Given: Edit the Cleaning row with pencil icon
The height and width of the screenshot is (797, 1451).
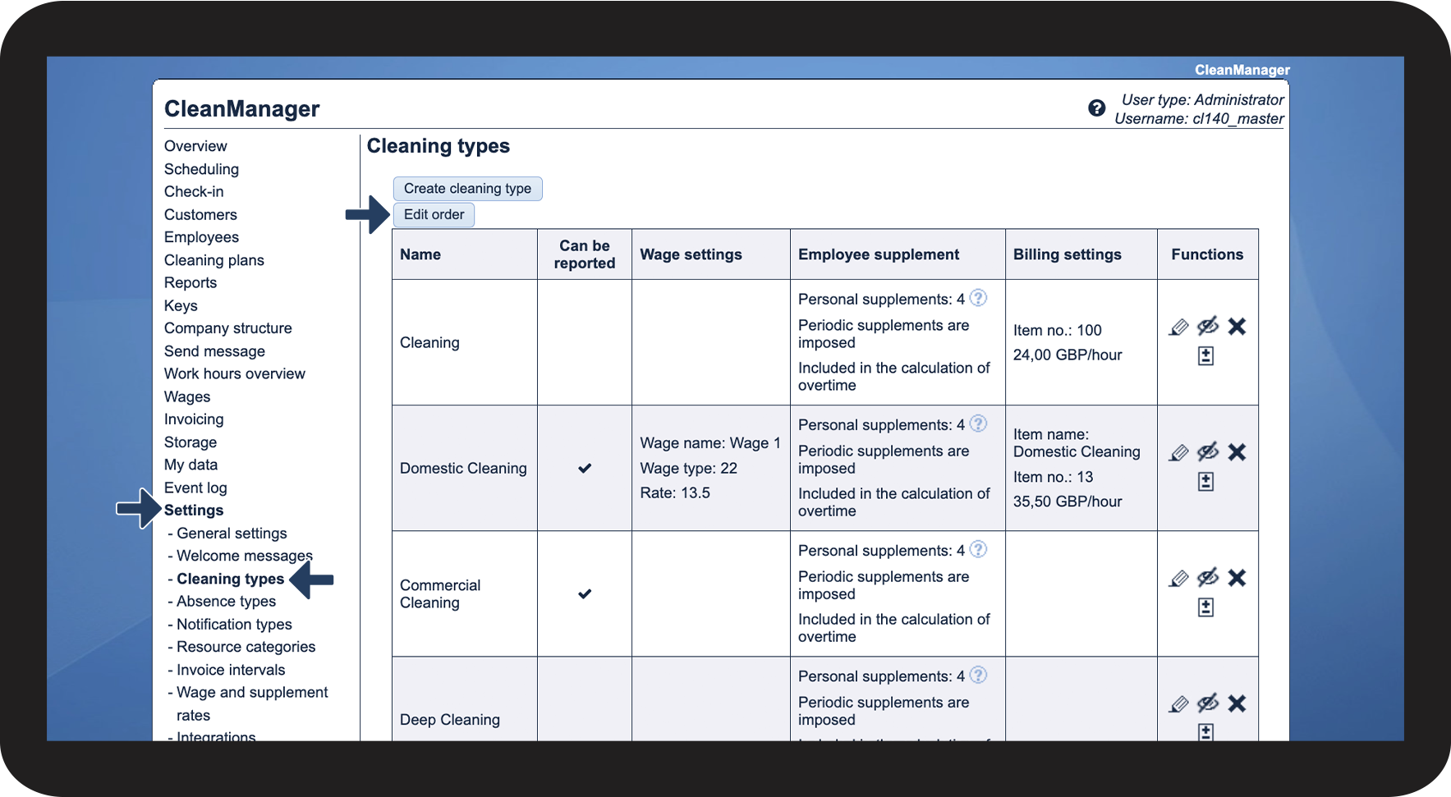Looking at the screenshot, I should [1178, 328].
